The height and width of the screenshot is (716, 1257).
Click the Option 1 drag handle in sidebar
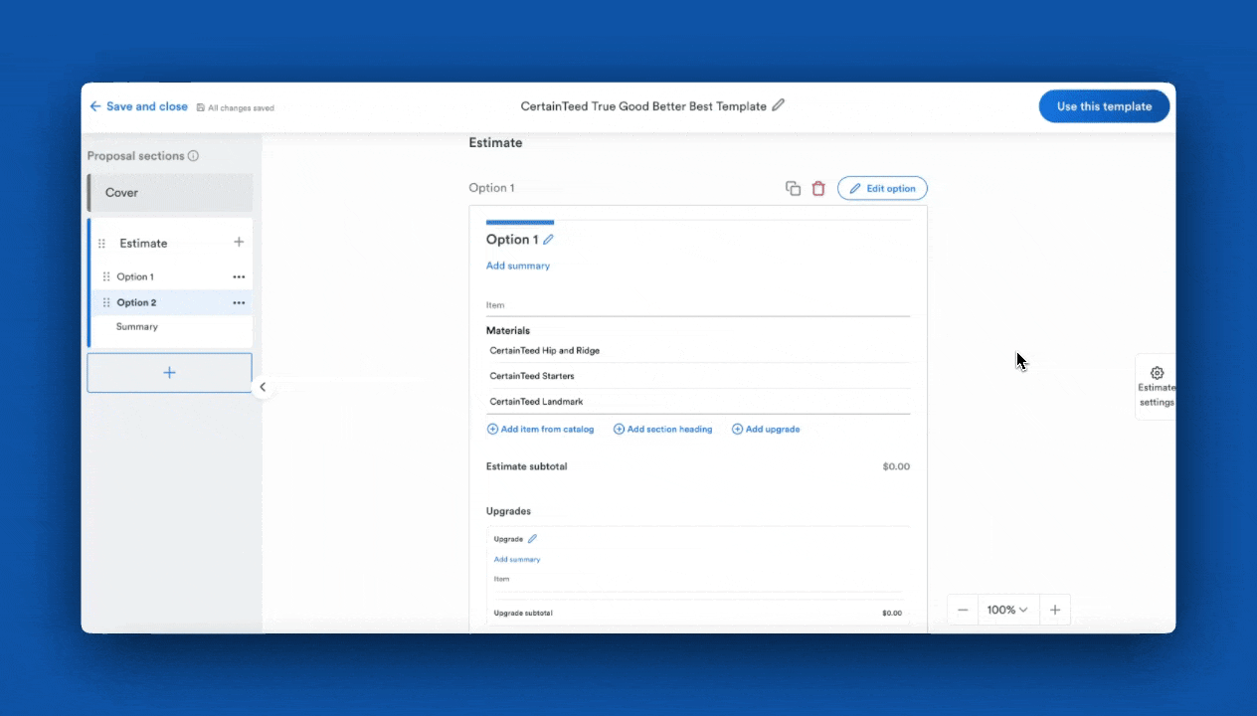click(106, 276)
